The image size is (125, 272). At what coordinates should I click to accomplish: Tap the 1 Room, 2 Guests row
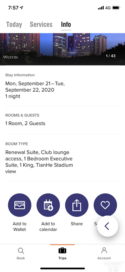[25, 123]
